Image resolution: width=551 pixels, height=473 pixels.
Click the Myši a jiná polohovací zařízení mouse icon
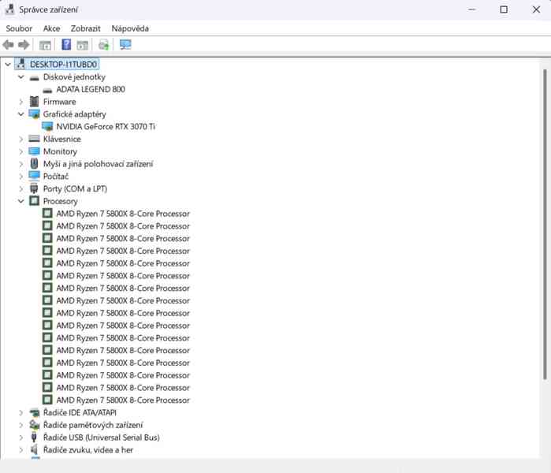tap(34, 164)
